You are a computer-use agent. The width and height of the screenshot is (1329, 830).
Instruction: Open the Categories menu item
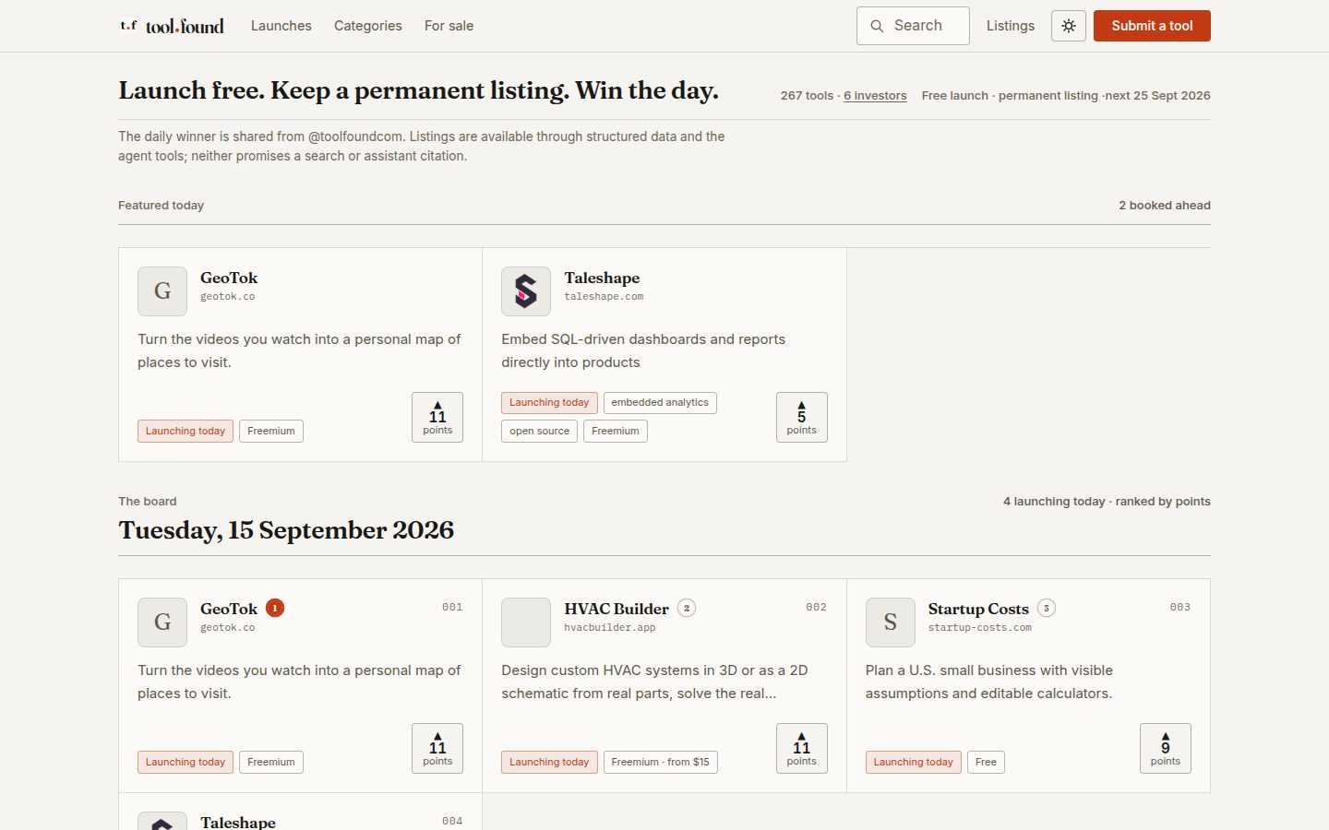pyautogui.click(x=368, y=26)
